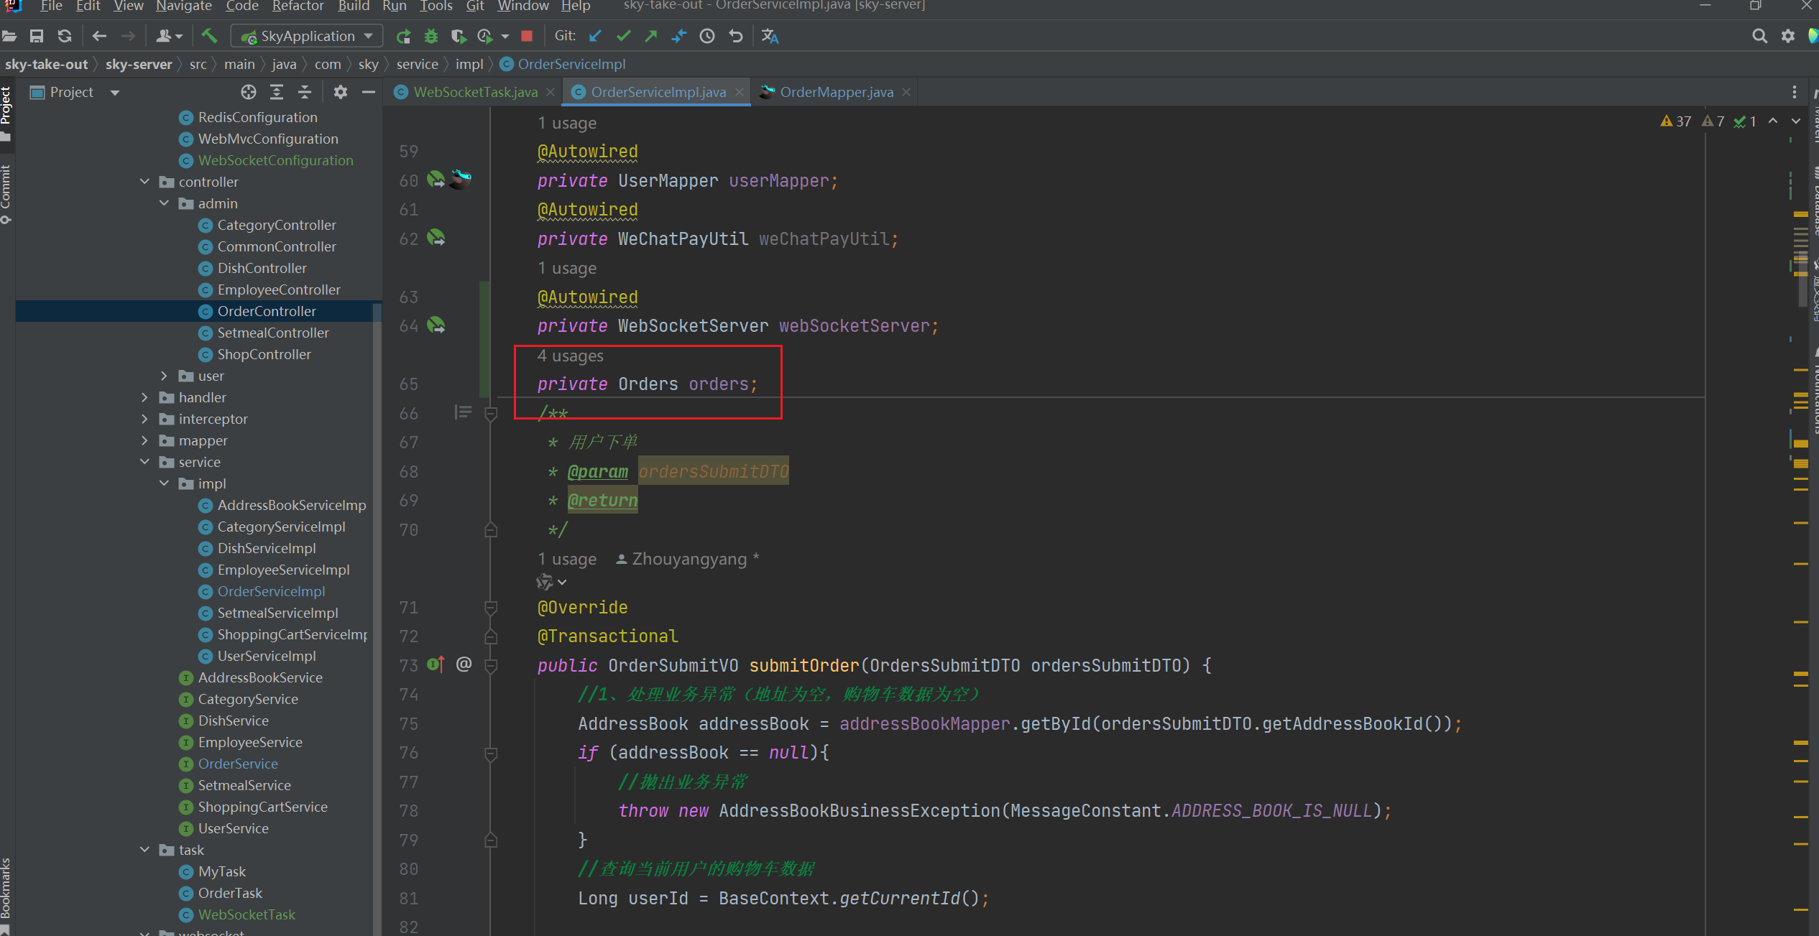This screenshot has width=1819, height=936.
Task: Click the Build project hammer icon
Action: [209, 35]
